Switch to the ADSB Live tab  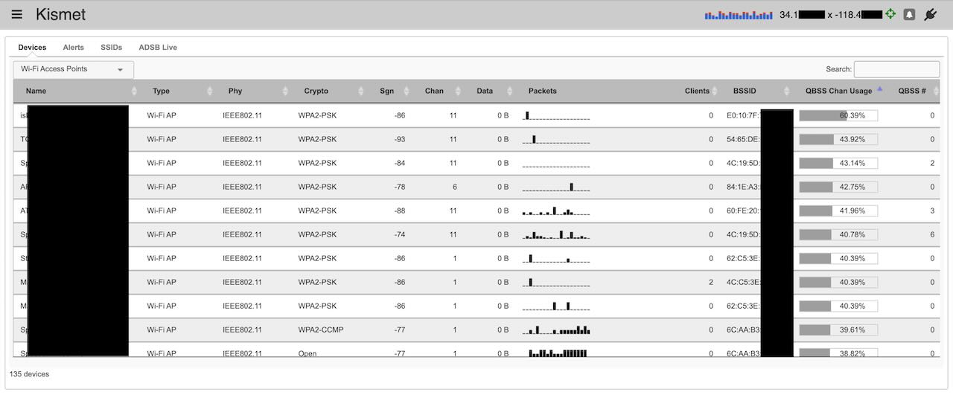coord(158,47)
